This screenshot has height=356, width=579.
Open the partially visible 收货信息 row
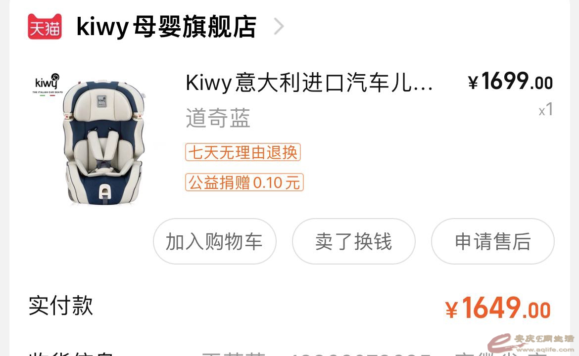pos(289,354)
